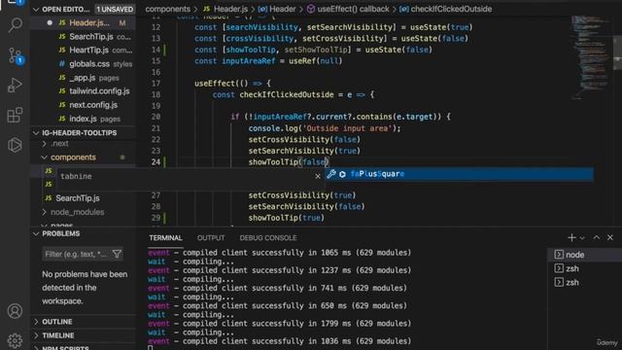Image resolution: width=622 pixels, height=350 pixels.
Task: Open index.js pages in open editors
Action: pyautogui.click(x=83, y=119)
